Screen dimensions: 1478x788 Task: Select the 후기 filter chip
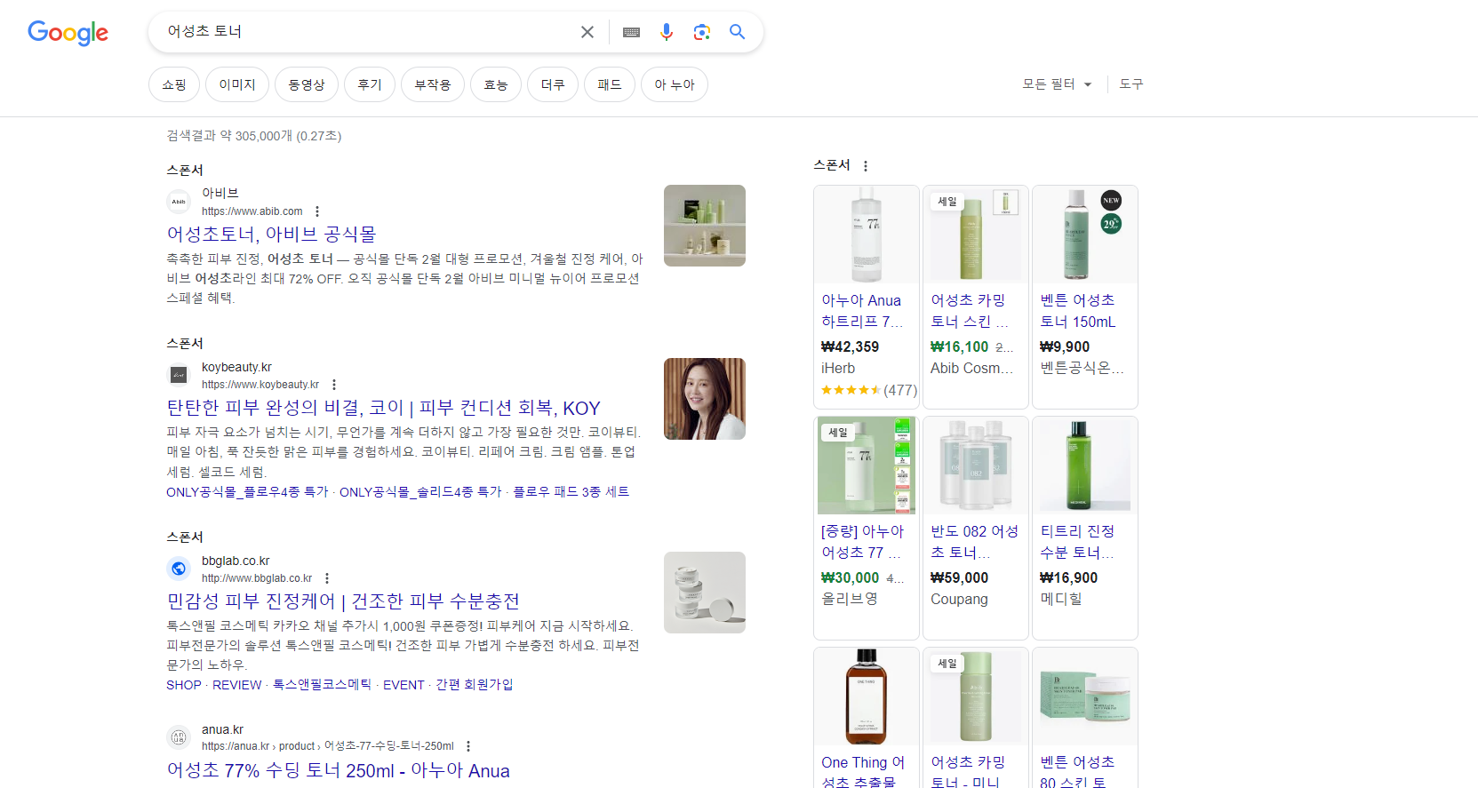(x=370, y=84)
